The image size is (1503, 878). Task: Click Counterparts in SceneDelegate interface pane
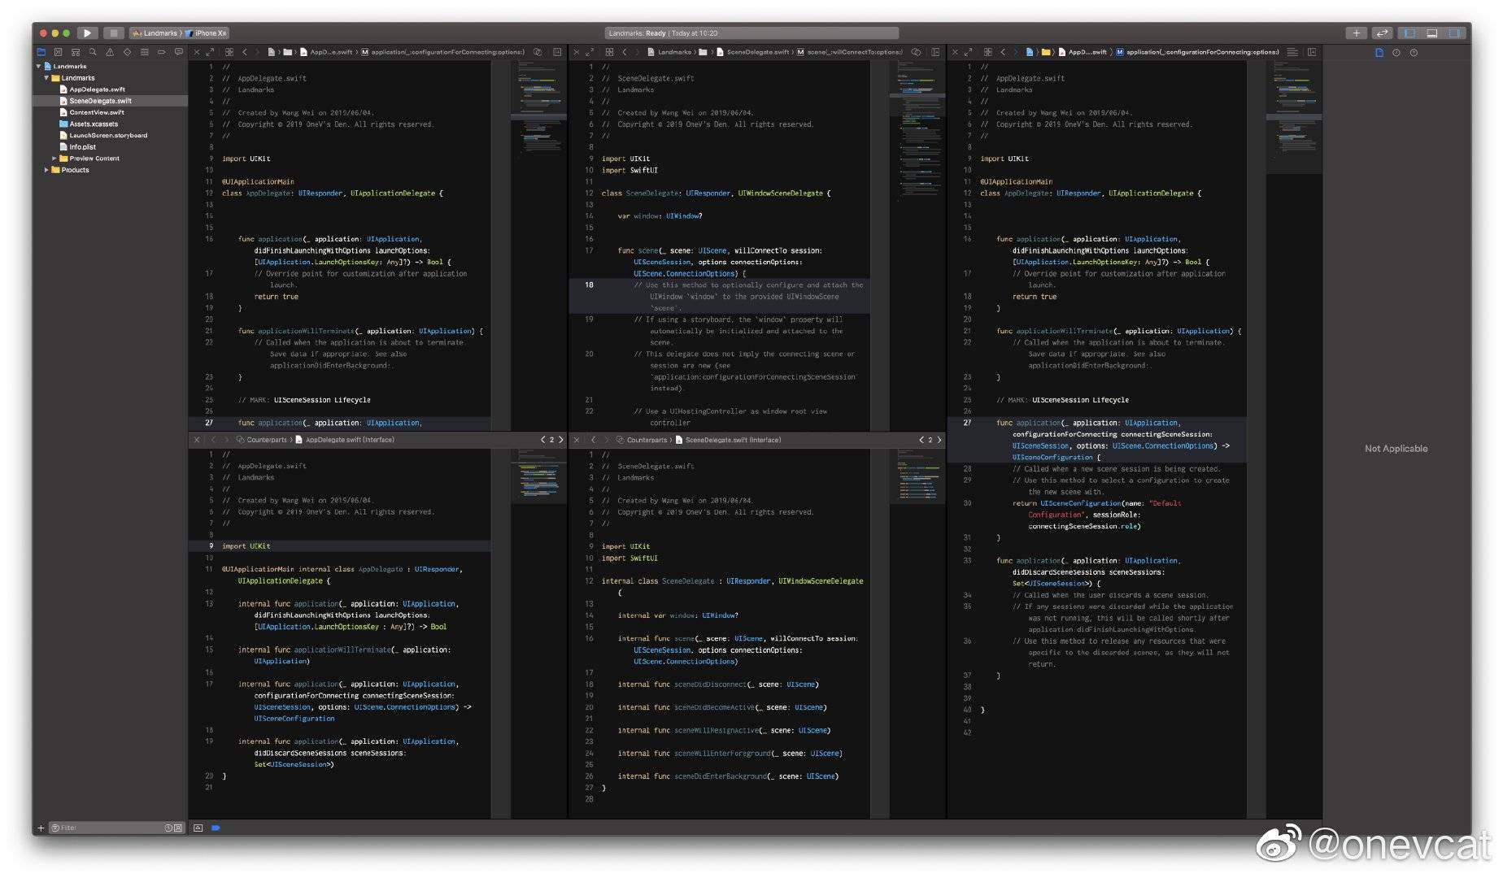642,440
